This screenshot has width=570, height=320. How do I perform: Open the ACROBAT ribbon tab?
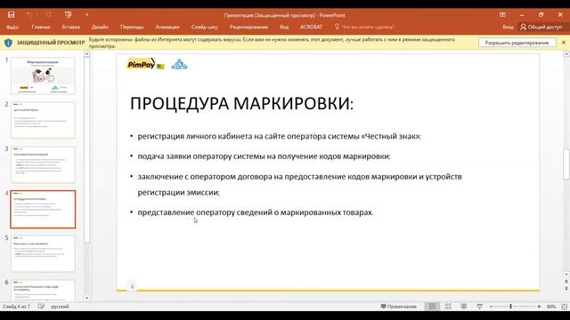(x=311, y=27)
